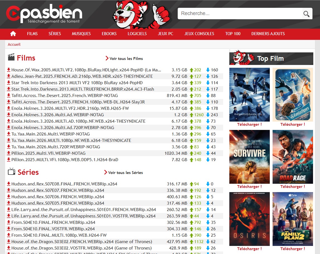The width and height of the screenshot is (320, 254).
Task: Open the EBOOKS menu
Action: click(x=109, y=34)
